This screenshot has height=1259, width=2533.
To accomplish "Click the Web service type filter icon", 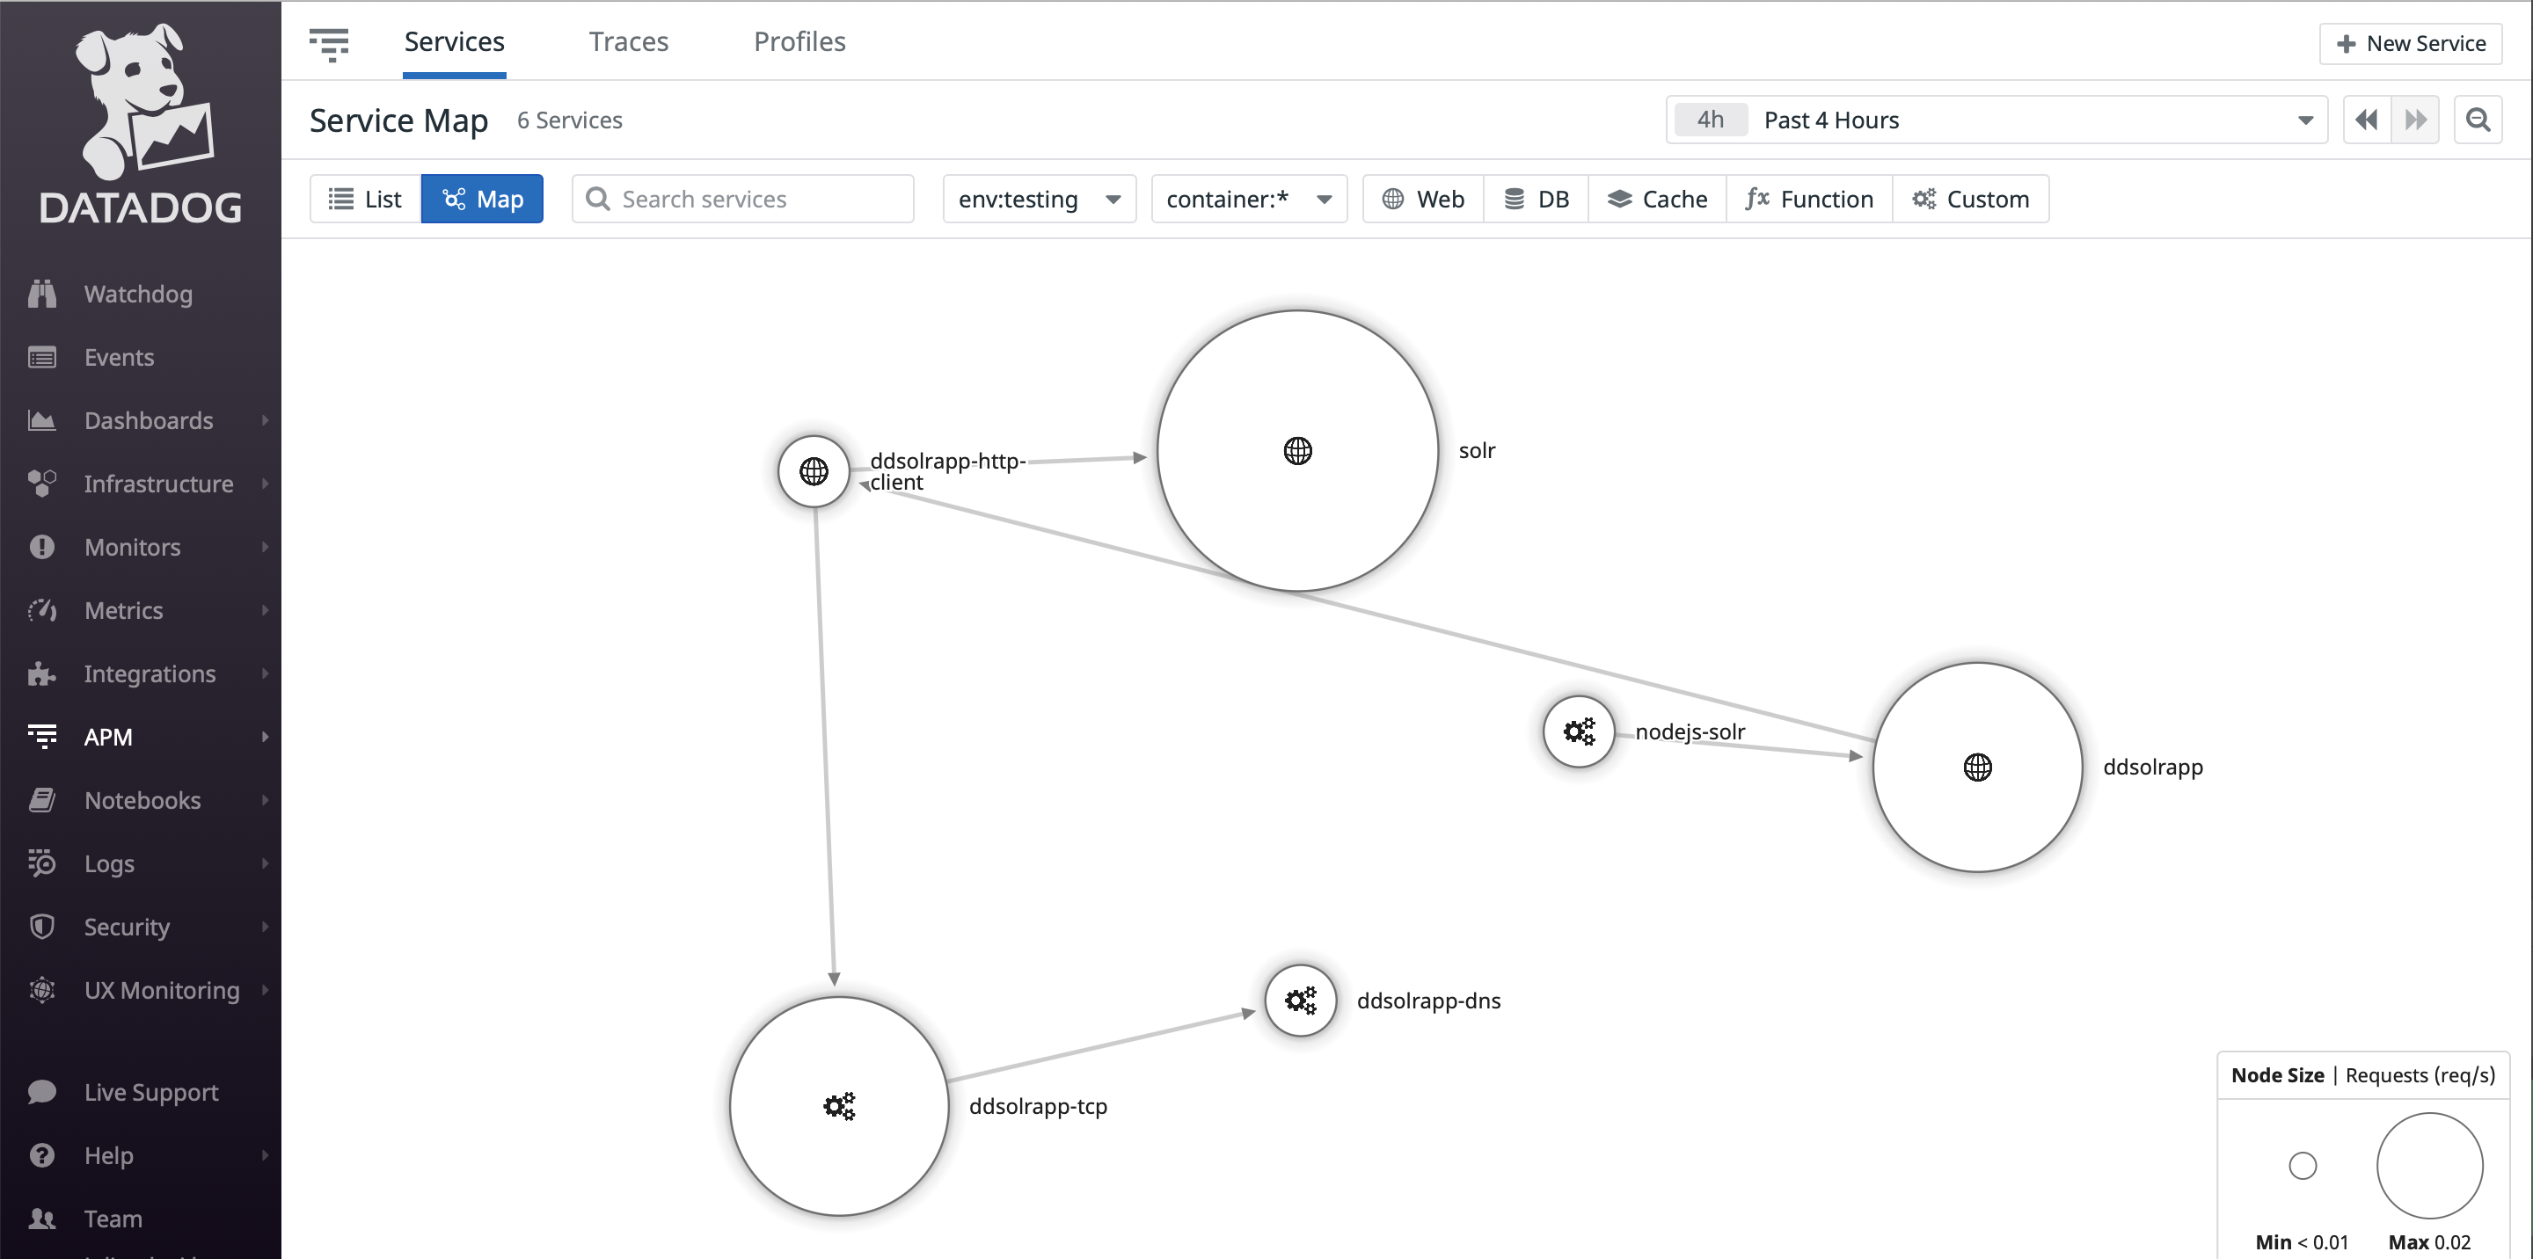I will coord(1391,199).
